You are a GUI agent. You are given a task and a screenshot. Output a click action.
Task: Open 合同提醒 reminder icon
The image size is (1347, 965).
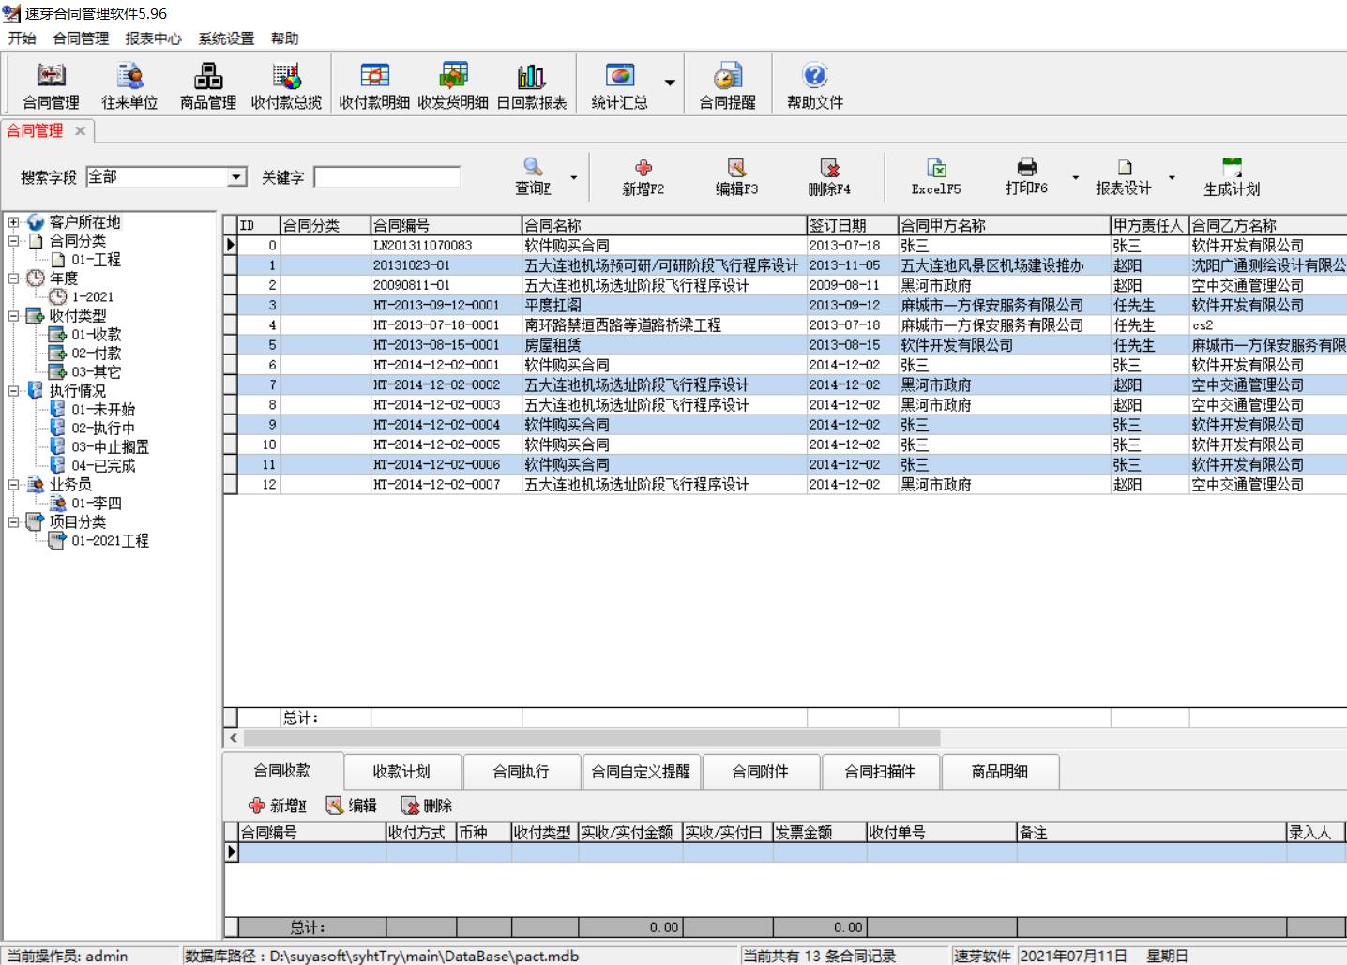727,85
